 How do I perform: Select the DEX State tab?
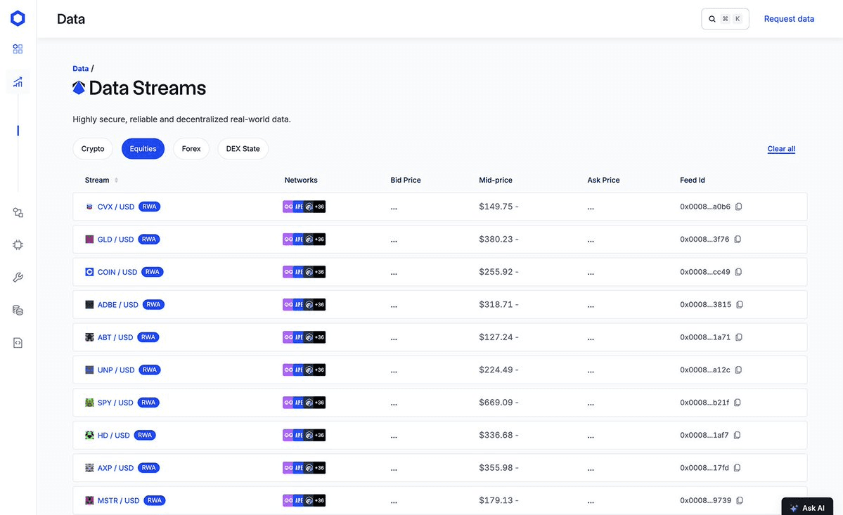[243, 148]
